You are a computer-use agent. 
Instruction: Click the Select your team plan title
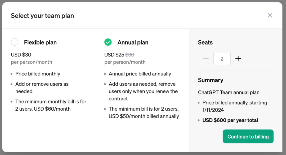(x=42, y=16)
